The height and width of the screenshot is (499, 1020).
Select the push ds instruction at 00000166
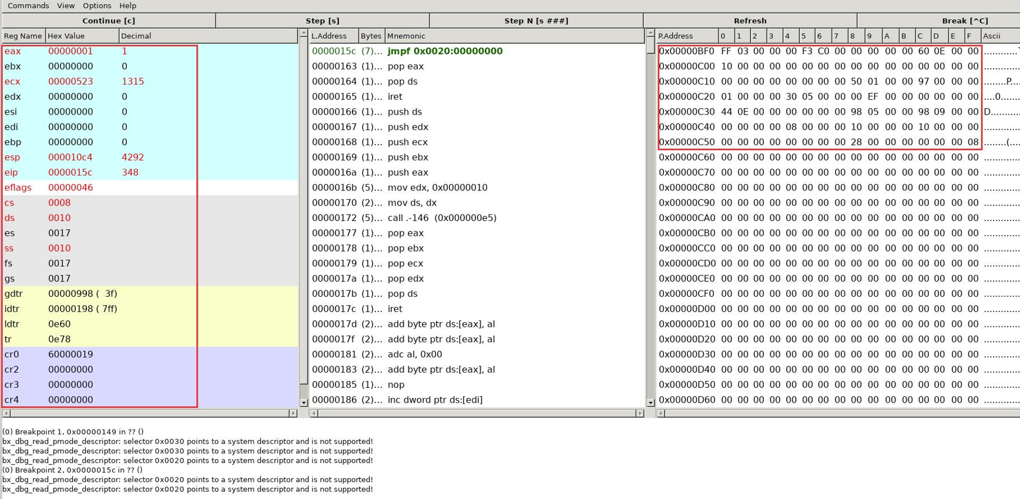click(x=477, y=112)
